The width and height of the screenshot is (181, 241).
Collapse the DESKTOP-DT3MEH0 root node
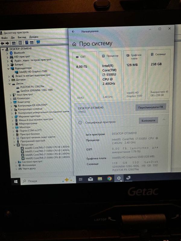3,49
